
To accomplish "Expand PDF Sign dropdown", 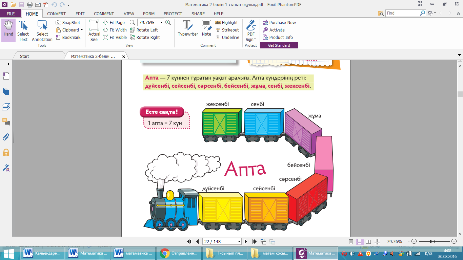I will (255, 40).
